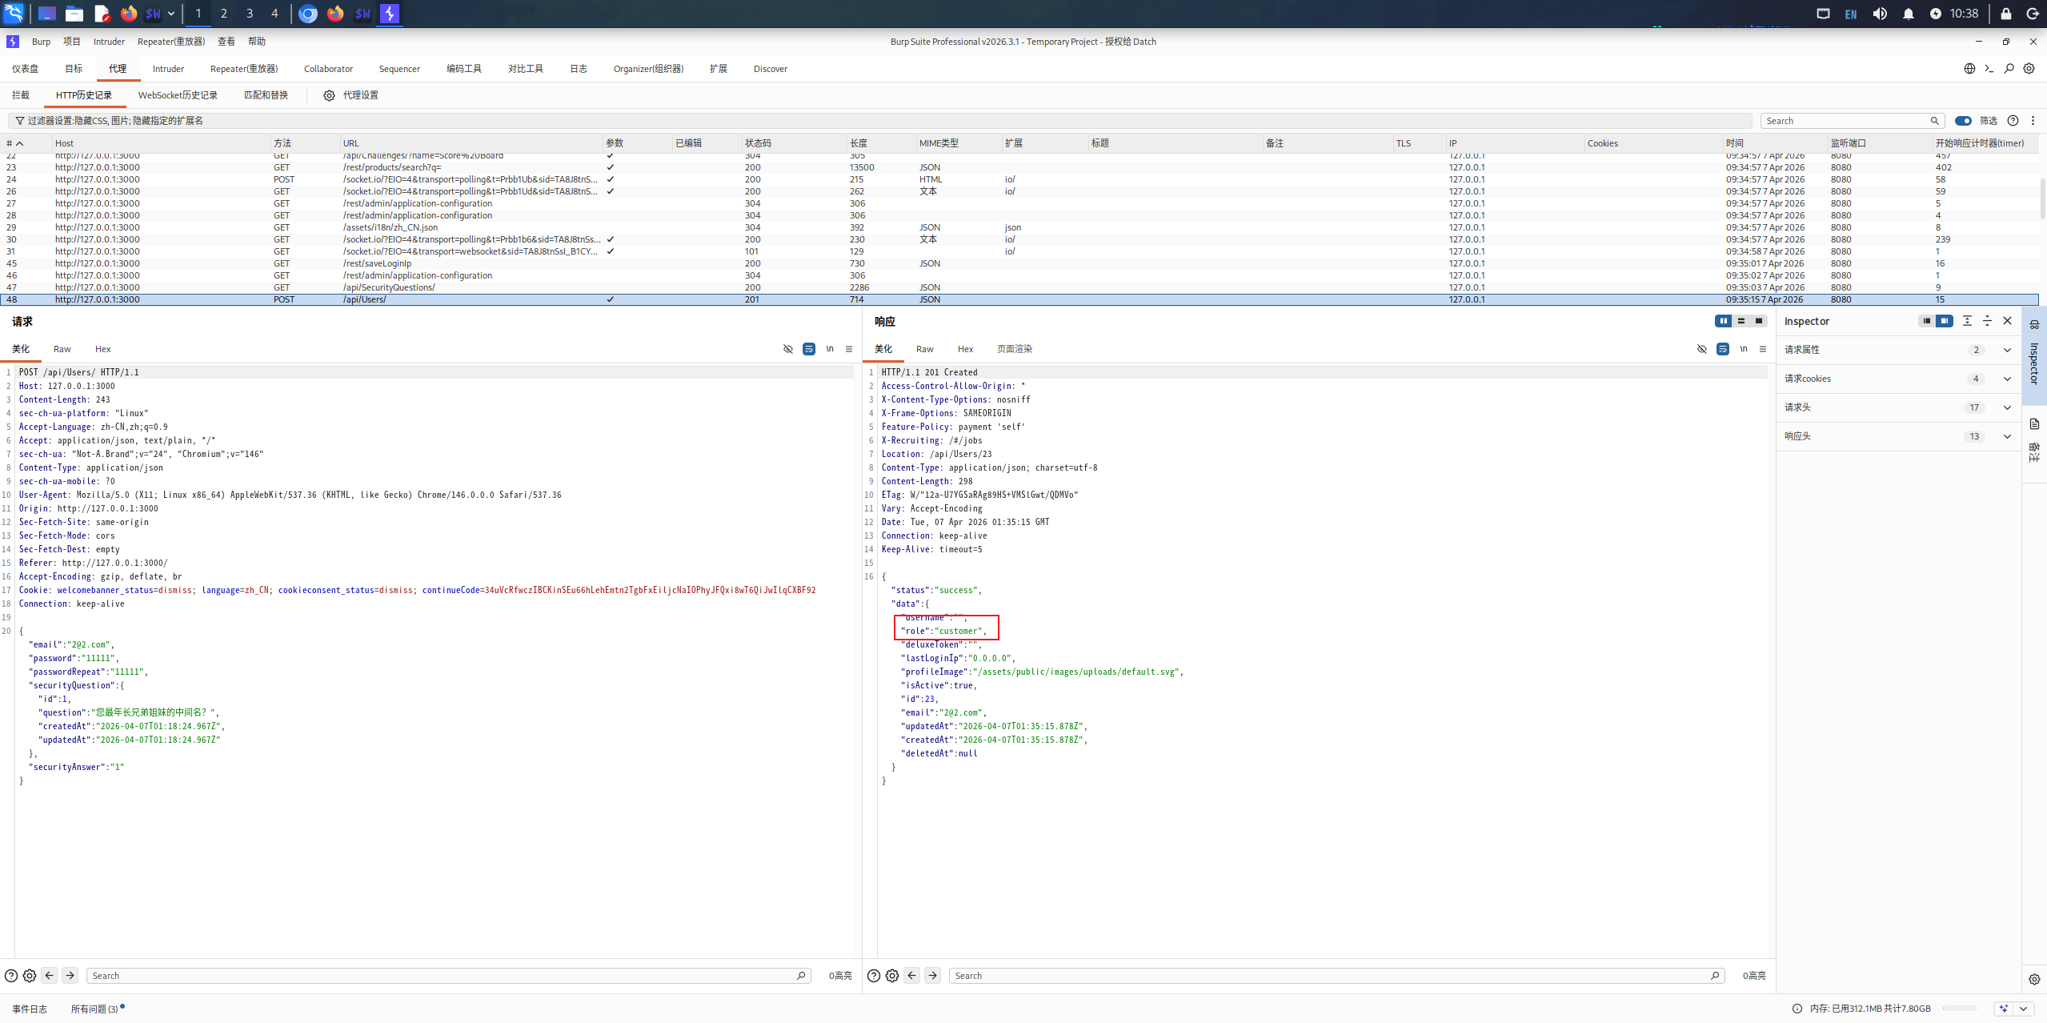
Task: Click the volume icon in the system tray
Action: 1880,14
